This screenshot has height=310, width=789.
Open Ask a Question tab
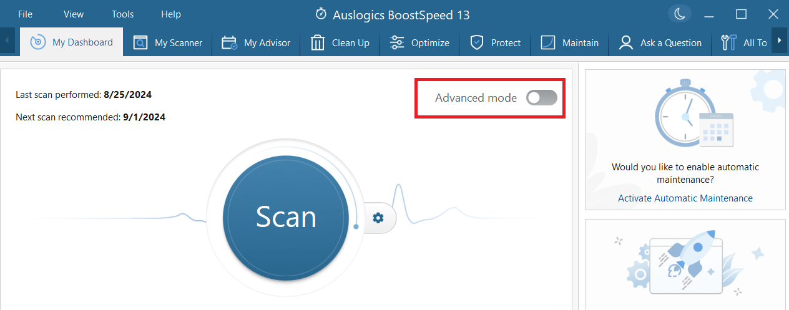tap(660, 43)
